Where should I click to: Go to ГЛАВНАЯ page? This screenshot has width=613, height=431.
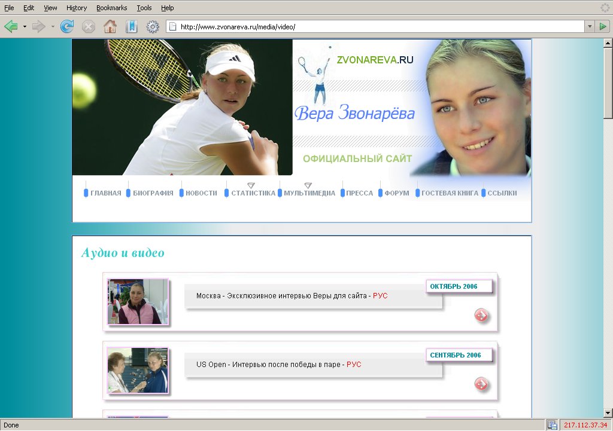[105, 193]
